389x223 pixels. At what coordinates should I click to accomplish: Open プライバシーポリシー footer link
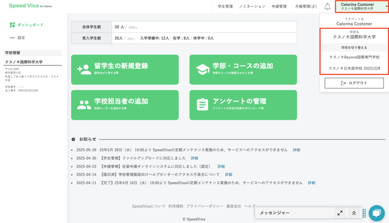tap(205, 206)
